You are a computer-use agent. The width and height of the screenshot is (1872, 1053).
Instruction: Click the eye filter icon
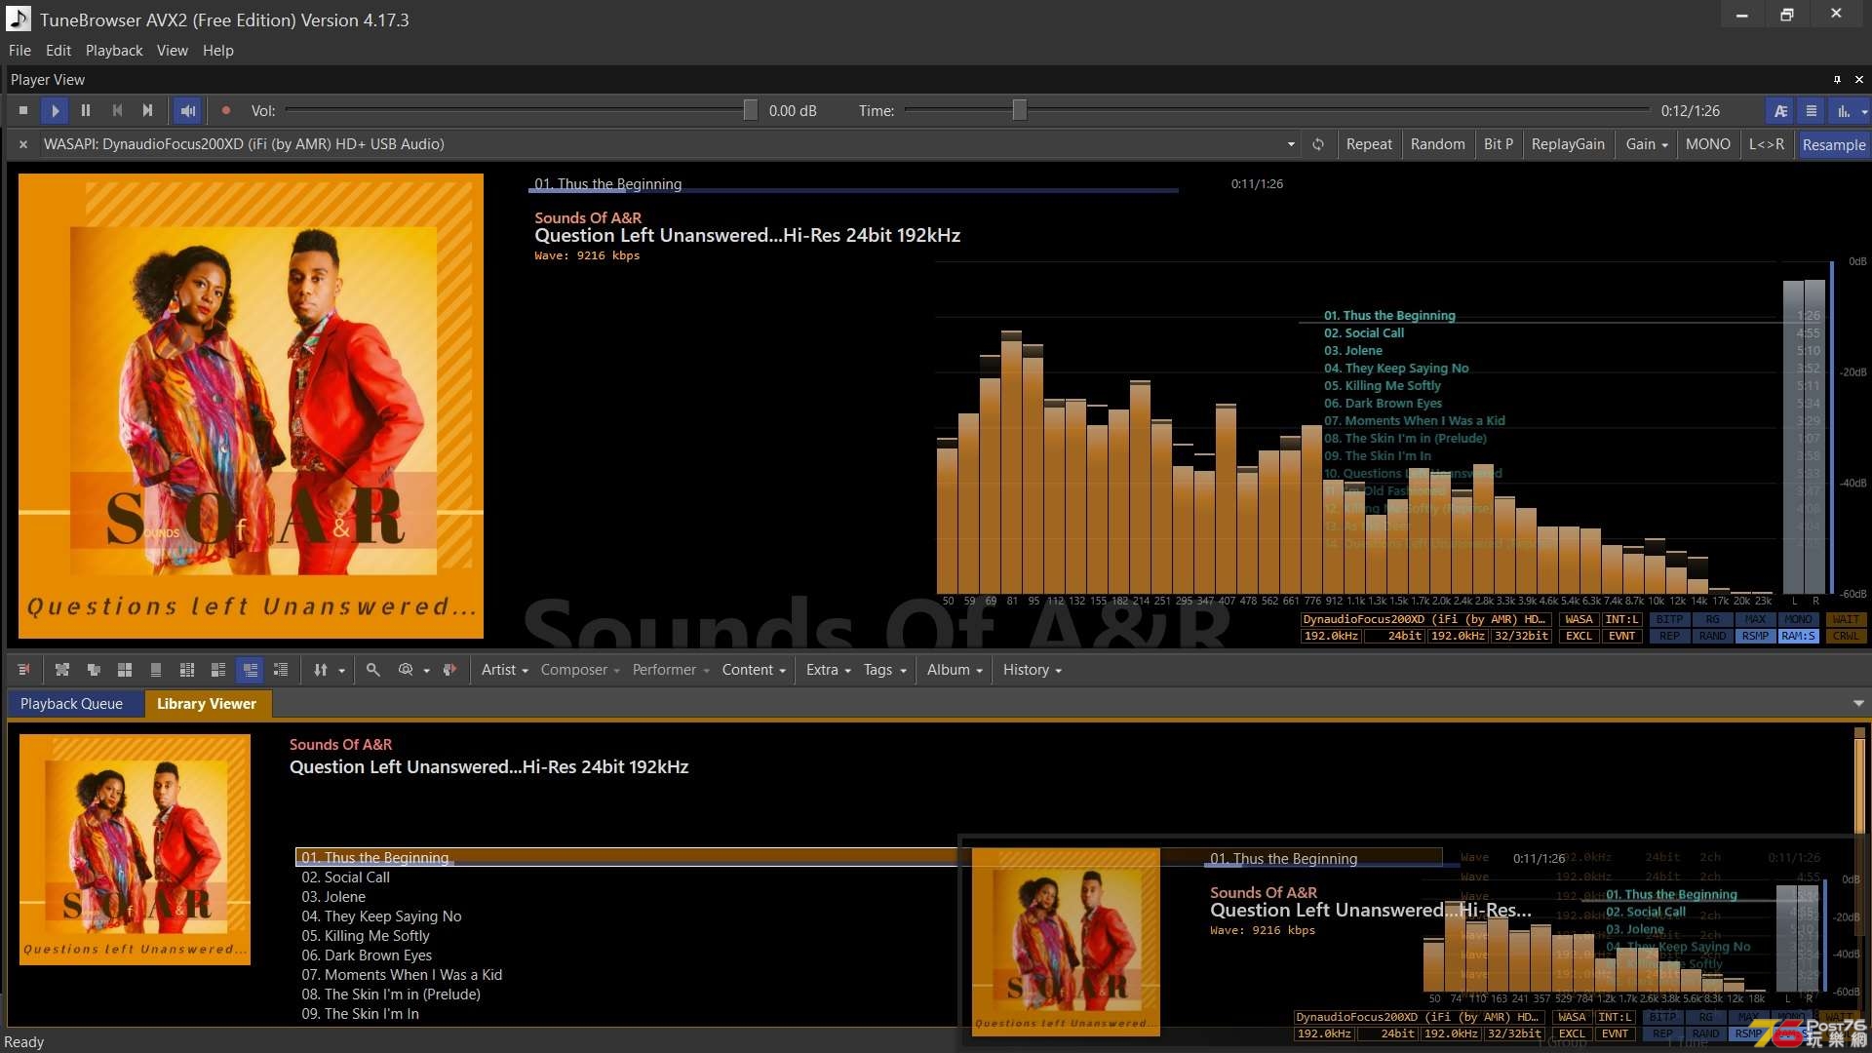click(x=406, y=670)
